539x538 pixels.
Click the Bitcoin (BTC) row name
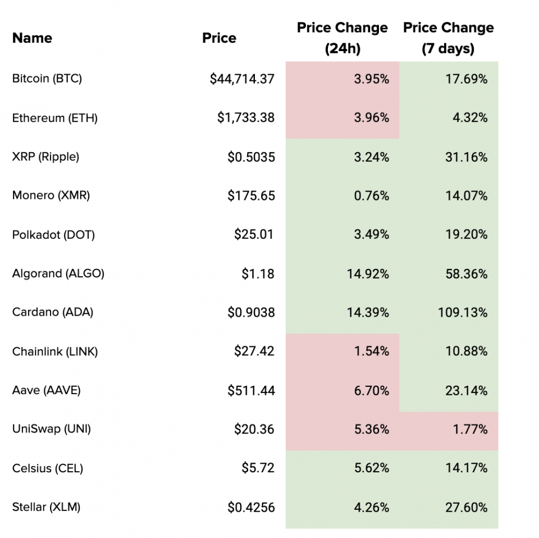pos(47,79)
